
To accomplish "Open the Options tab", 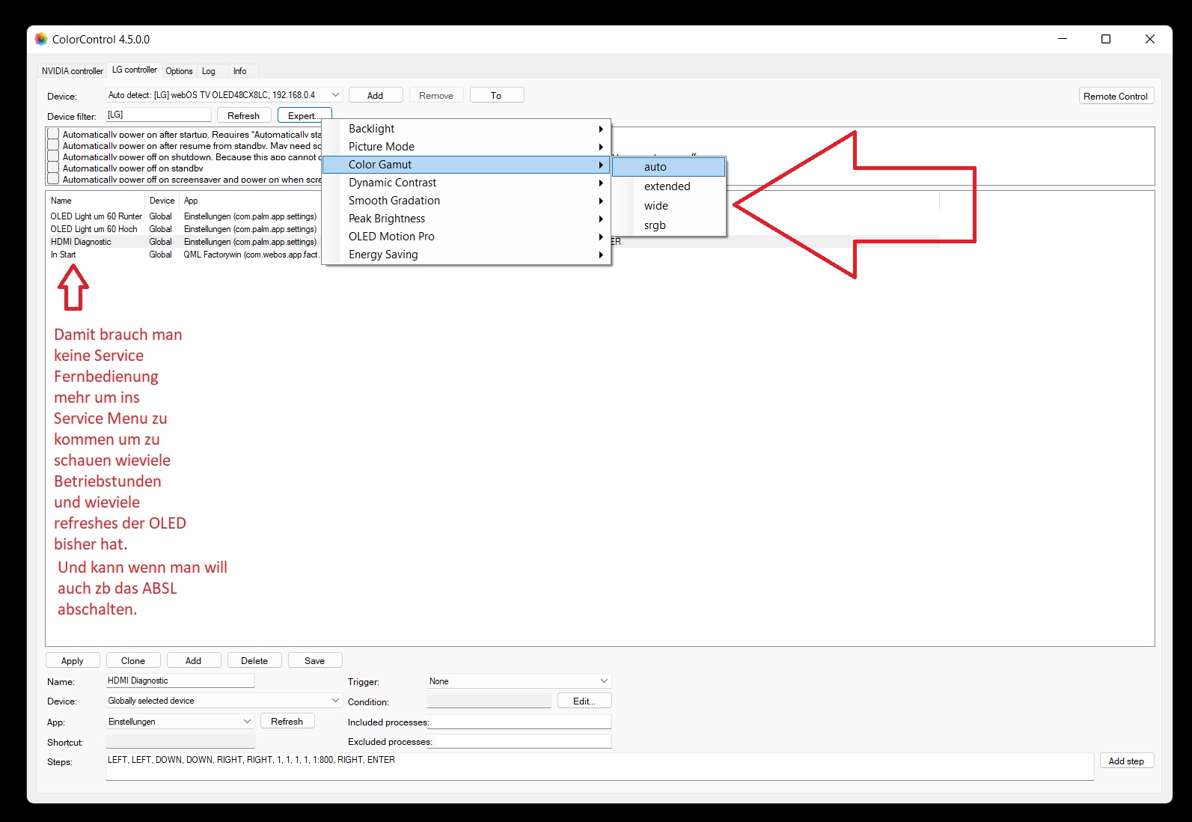I will (179, 71).
